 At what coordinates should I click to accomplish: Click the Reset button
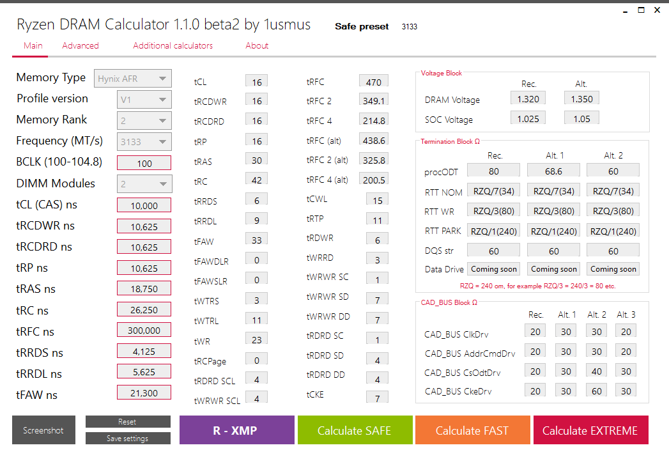click(x=128, y=421)
